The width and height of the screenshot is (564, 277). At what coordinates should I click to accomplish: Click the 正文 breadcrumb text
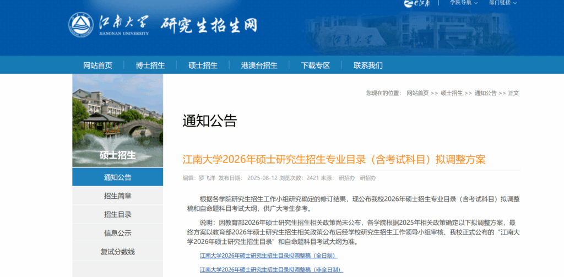coord(513,93)
